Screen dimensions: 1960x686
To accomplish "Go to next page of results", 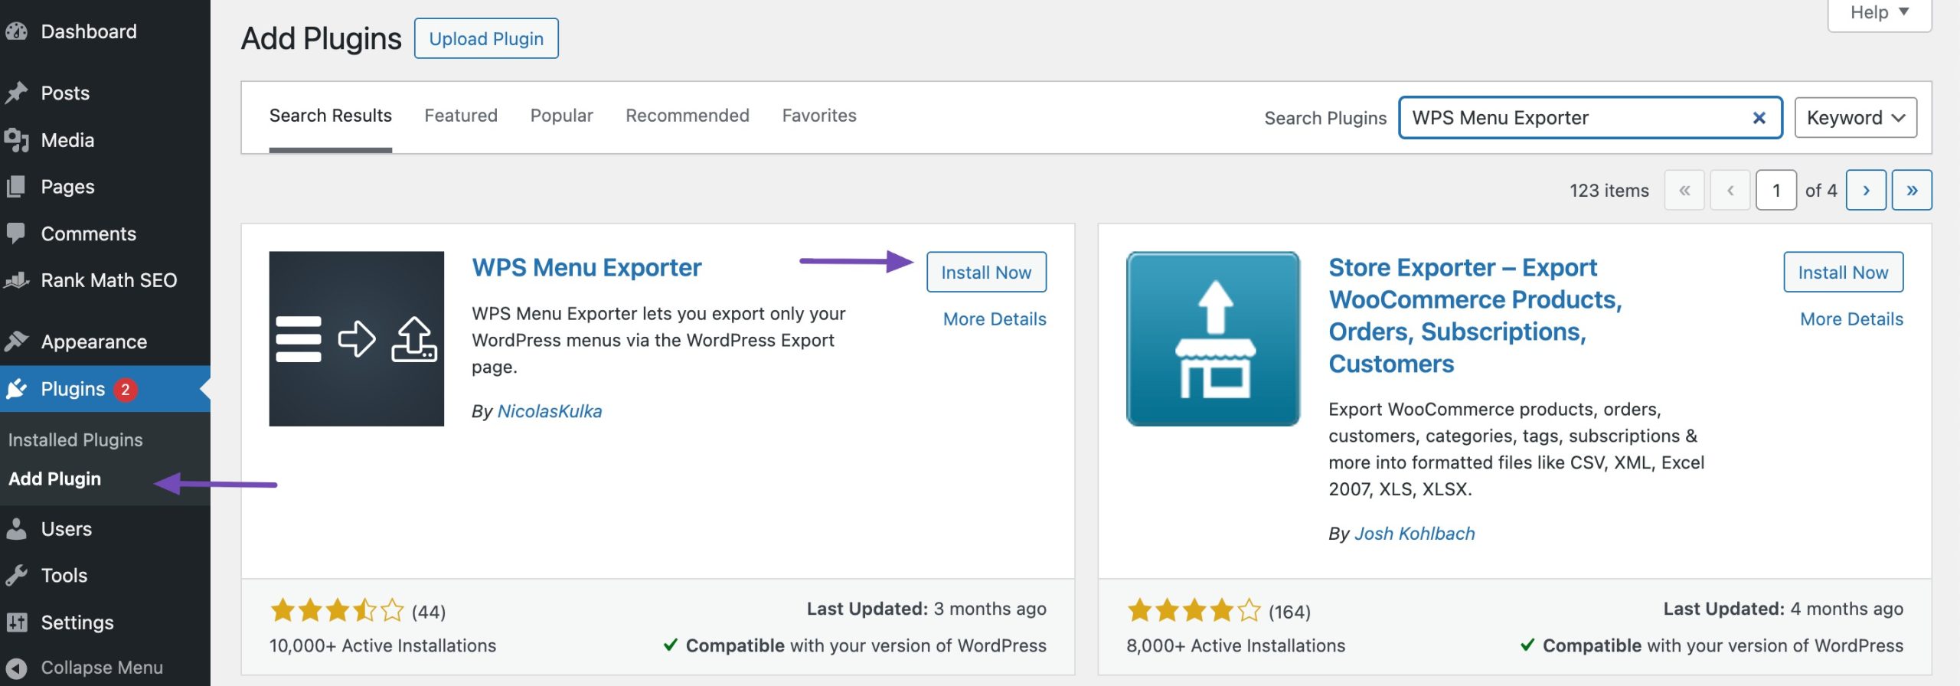I will click(x=1866, y=190).
